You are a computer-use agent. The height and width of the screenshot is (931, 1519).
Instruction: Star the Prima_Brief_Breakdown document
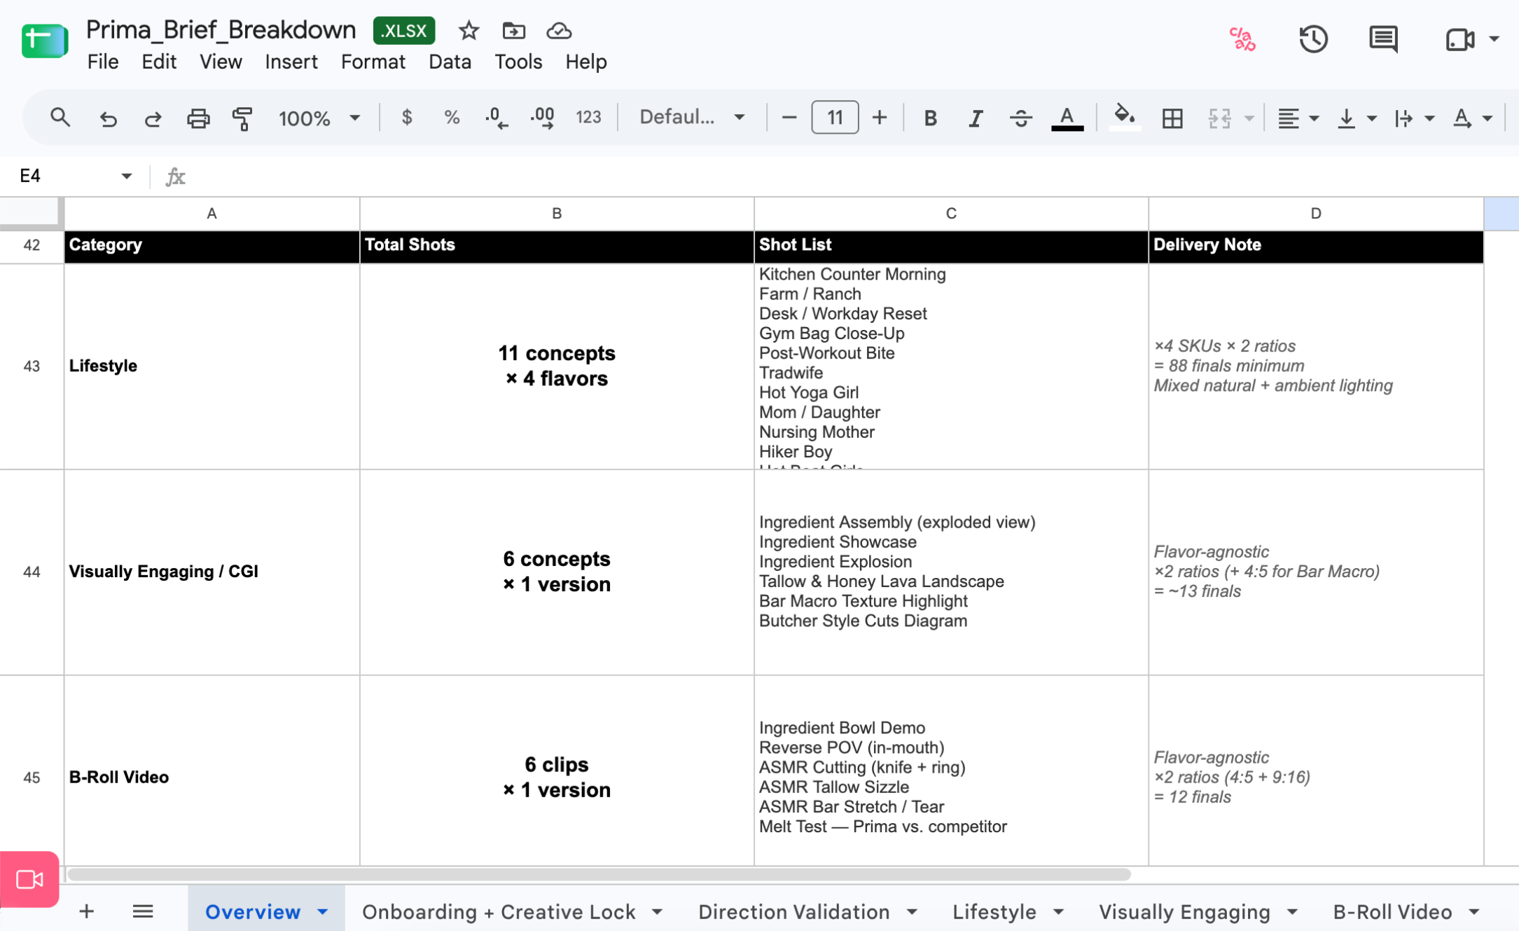tap(469, 30)
